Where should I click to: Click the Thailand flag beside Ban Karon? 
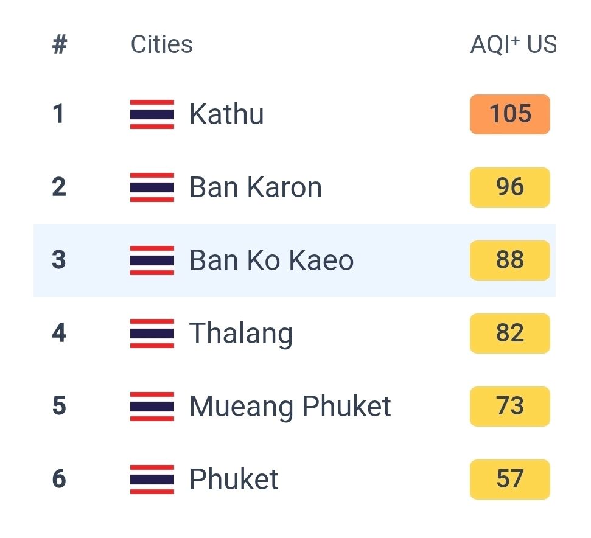(x=152, y=187)
